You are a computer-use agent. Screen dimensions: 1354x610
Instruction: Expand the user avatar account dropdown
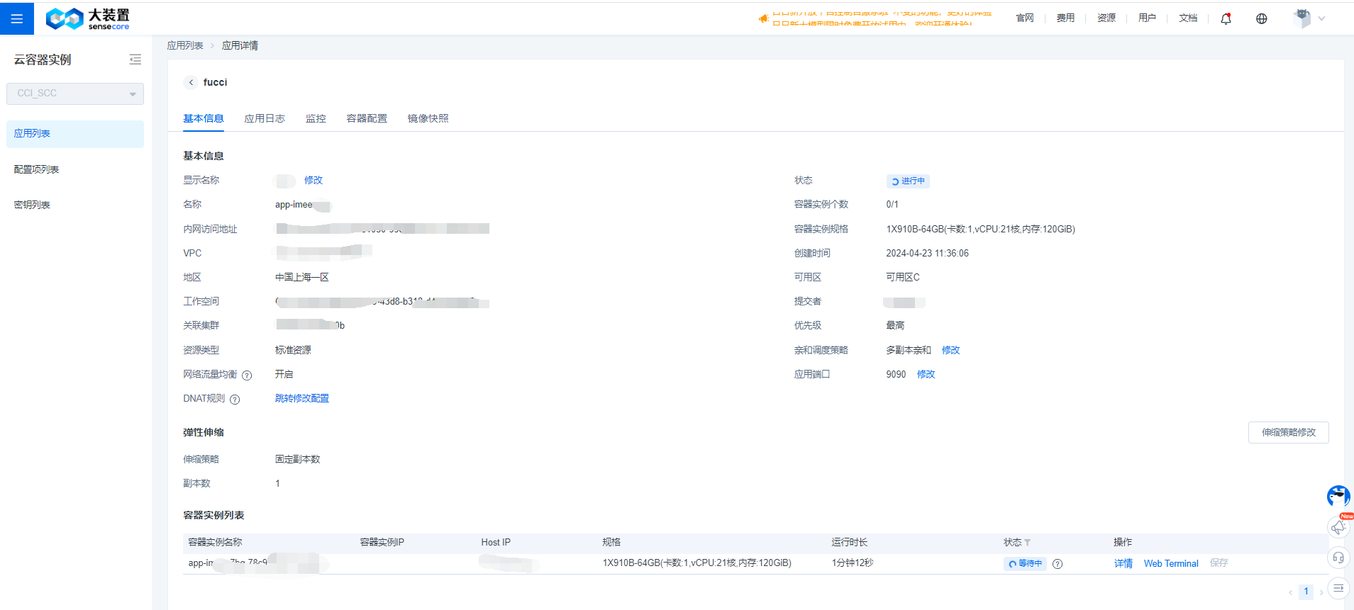click(1309, 18)
